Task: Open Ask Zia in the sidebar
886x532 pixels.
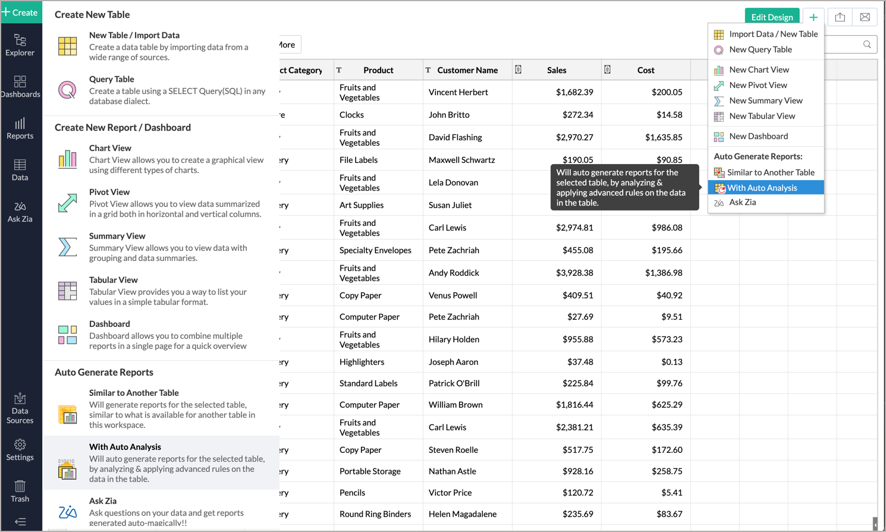Action: click(20, 212)
